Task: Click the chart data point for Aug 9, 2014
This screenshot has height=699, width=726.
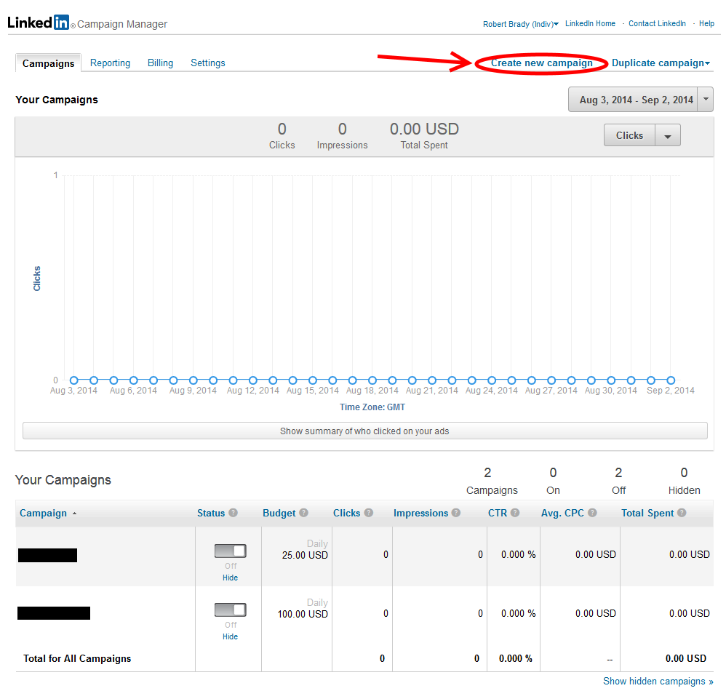Action: pos(193,380)
